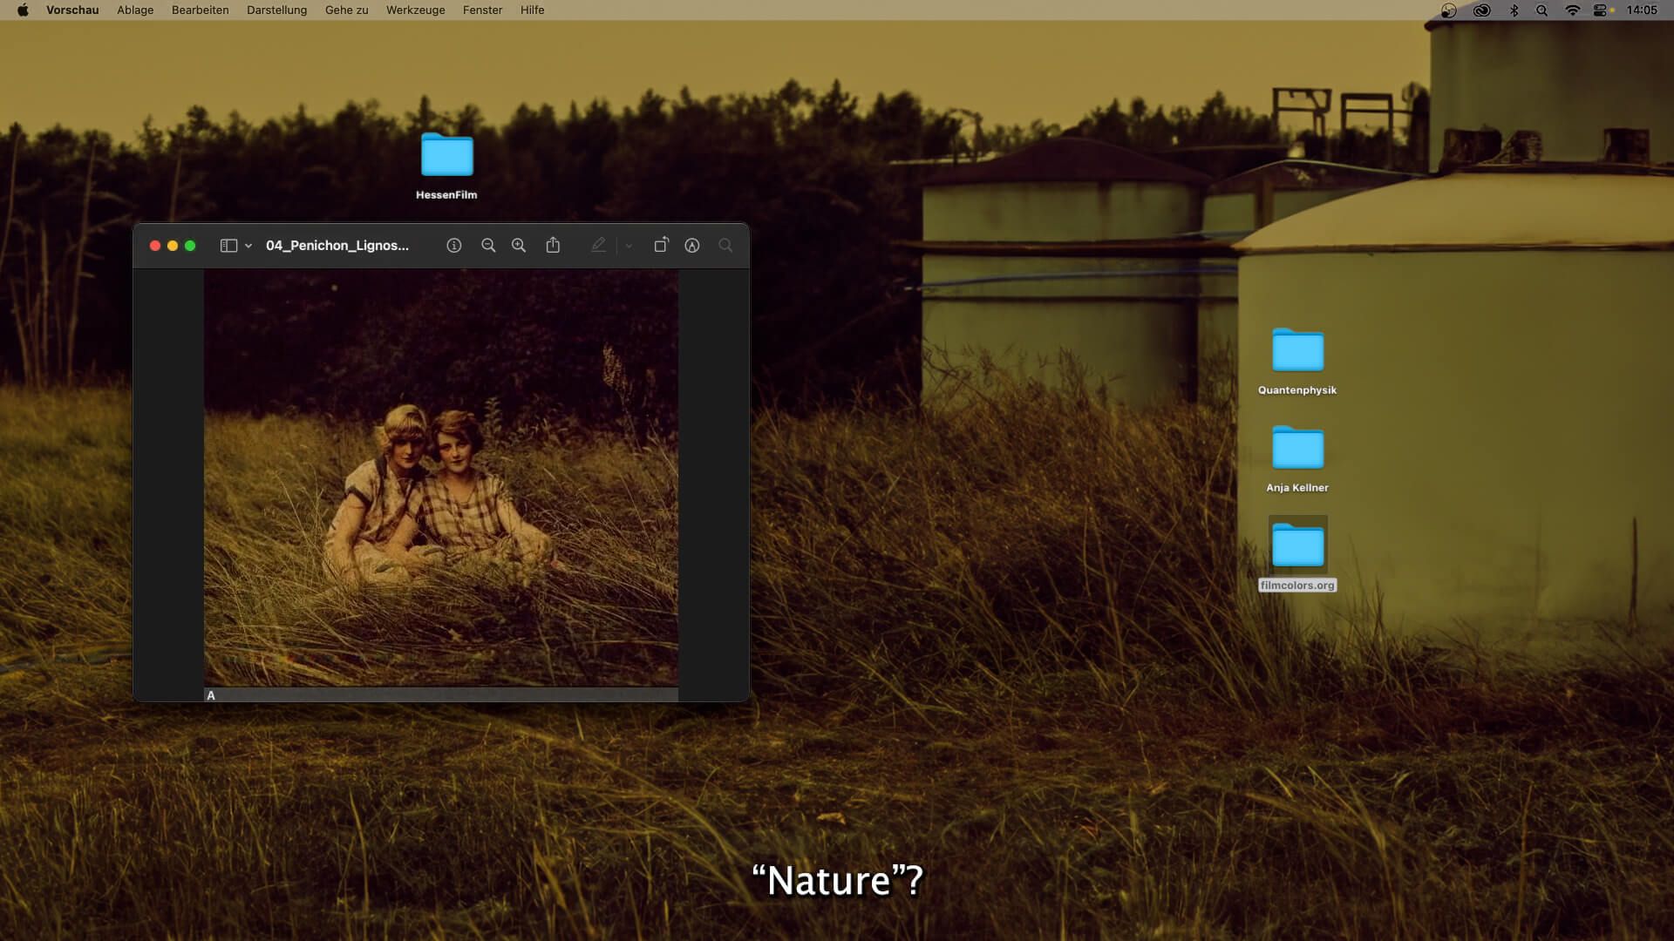This screenshot has height=941, width=1674.
Task: Select the highlight pen tool
Action: coord(598,246)
